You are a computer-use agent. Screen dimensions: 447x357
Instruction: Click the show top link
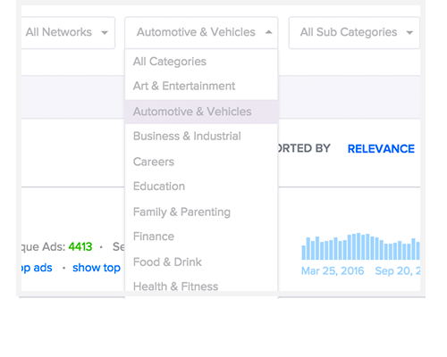97,268
